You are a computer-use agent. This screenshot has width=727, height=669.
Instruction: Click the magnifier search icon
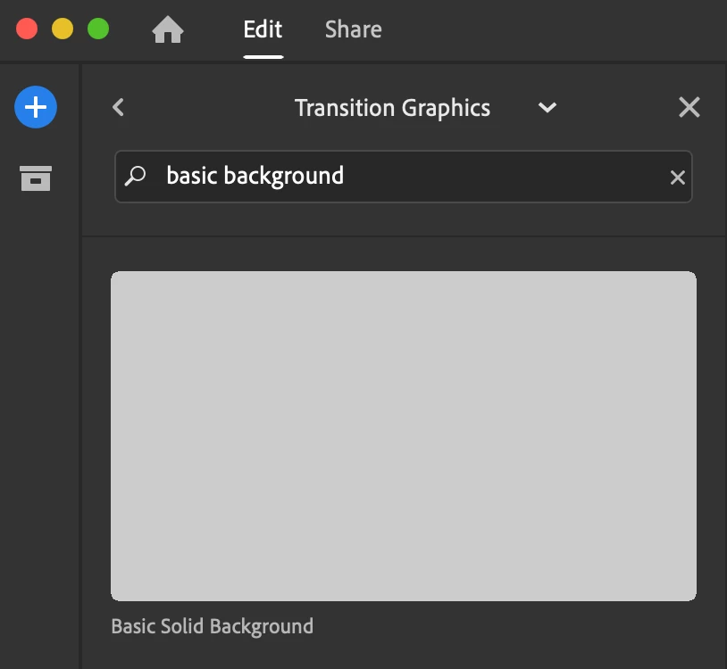pyautogui.click(x=136, y=176)
